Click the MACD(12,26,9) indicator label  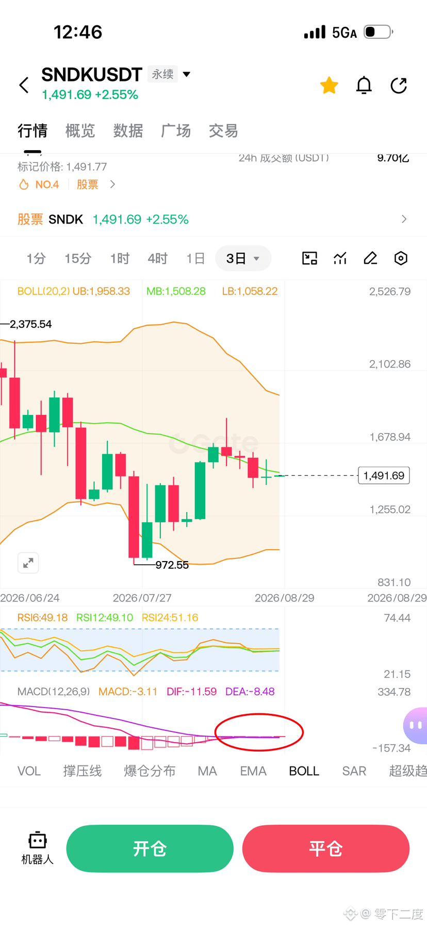click(54, 692)
